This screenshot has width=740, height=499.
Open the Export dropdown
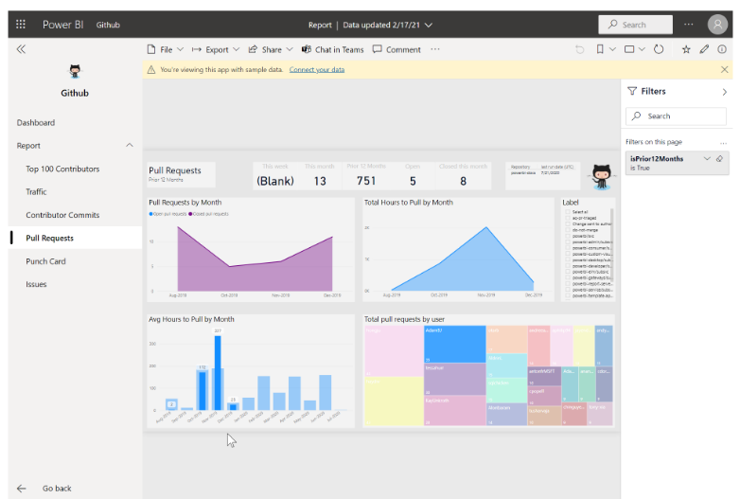[216, 49]
